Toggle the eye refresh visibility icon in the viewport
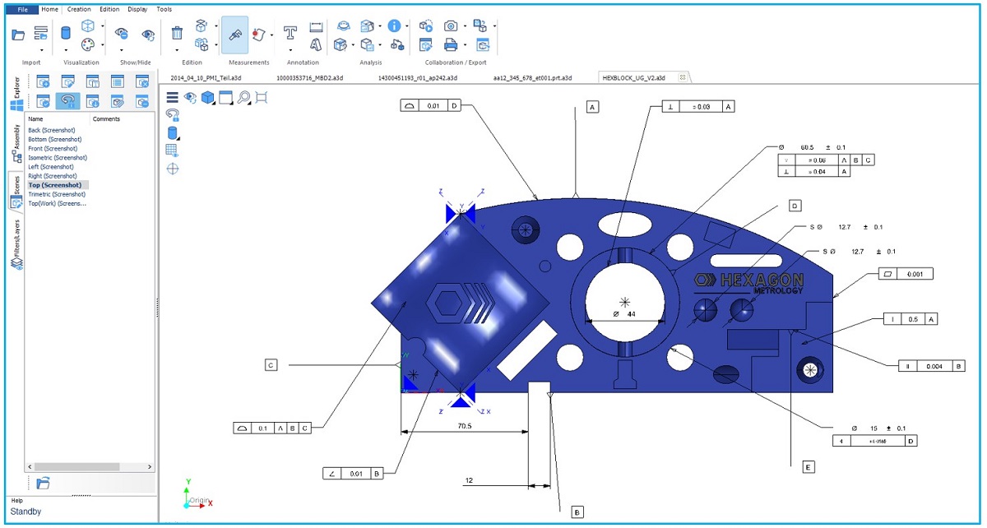987x528 pixels. [x=190, y=97]
